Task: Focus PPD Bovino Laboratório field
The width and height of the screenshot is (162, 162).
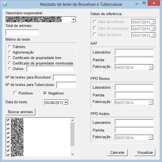Action: (134, 87)
